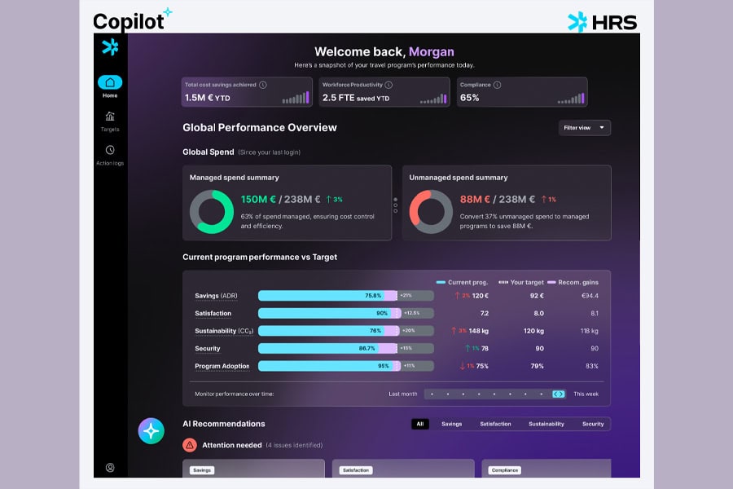Click the red Attention needed warning icon

(189, 445)
